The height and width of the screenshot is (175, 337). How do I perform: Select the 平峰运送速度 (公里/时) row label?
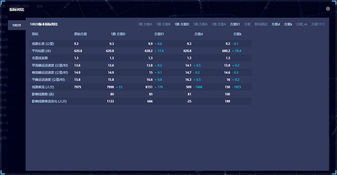(48, 80)
